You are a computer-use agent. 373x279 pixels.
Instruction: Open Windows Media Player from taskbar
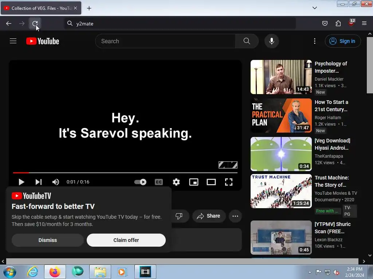(123, 272)
